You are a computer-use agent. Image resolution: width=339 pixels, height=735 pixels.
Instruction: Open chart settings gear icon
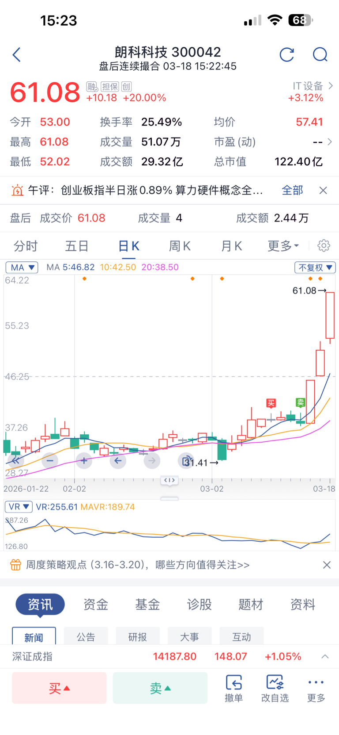[324, 245]
